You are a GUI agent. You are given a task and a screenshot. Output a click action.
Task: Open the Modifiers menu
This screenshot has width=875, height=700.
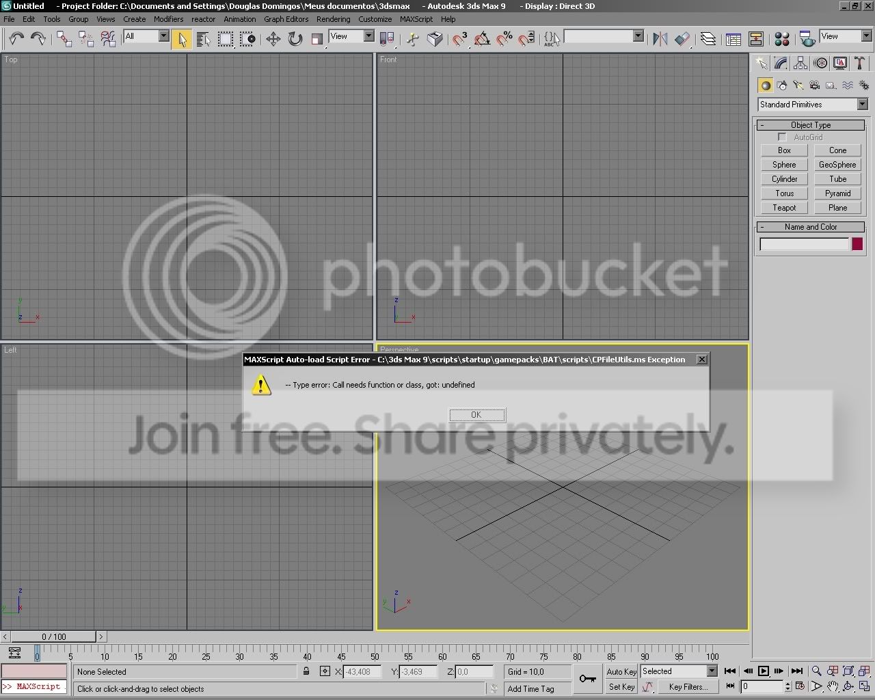(x=168, y=19)
